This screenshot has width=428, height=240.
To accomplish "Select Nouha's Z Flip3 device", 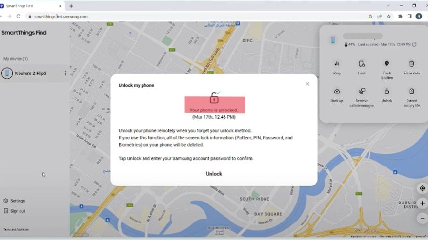I will 31,74.
